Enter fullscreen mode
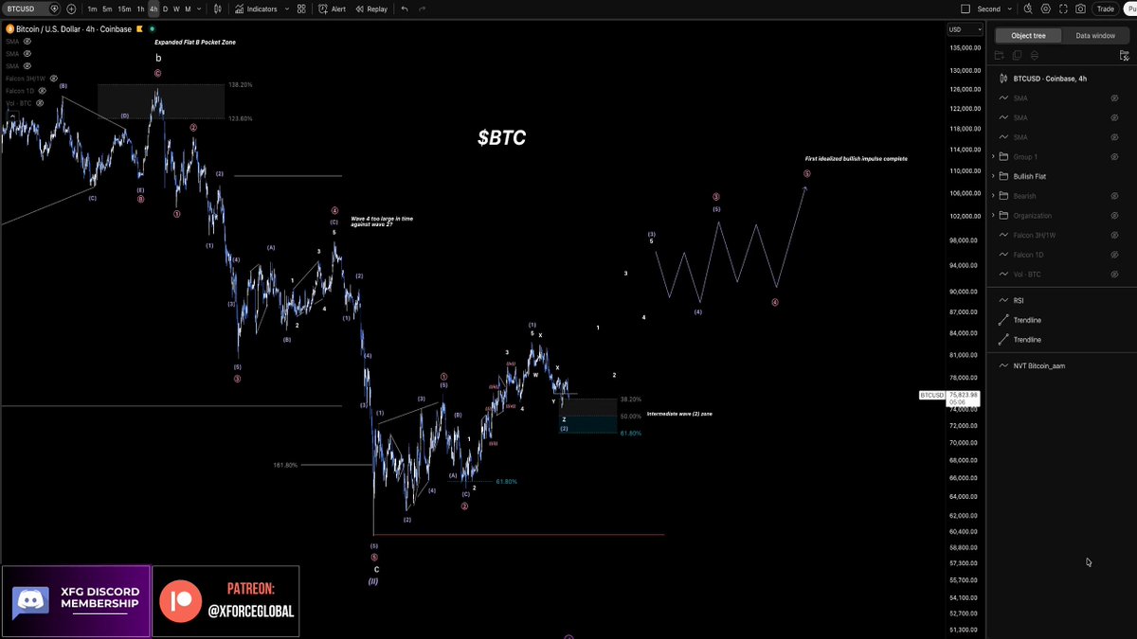The image size is (1137, 639). pos(1063,9)
